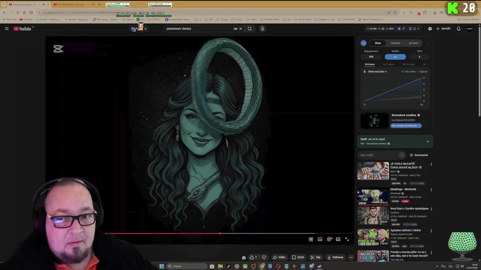Open options for the čokoládové mléko video
481x270 pixels.
coord(431,164)
